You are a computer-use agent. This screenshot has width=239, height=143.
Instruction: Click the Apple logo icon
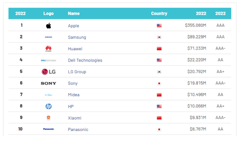click(49, 25)
